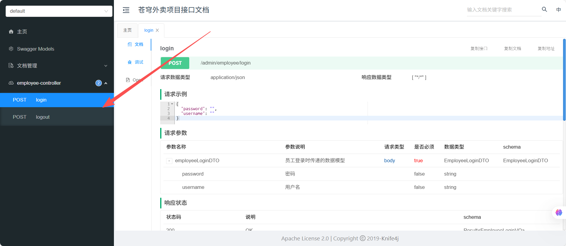Click the document icon beside 文档
This screenshot has height=246, width=566.
130,44
